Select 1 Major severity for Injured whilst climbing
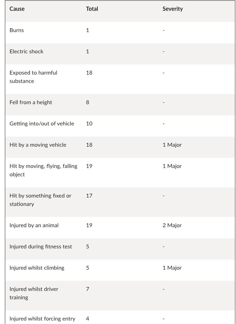Viewport: 236px width, 324px height. pyautogui.click(x=172, y=268)
